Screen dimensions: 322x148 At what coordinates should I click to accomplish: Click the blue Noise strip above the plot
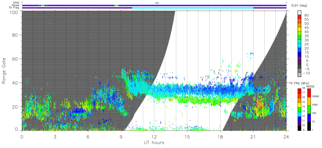tap(154, 5)
